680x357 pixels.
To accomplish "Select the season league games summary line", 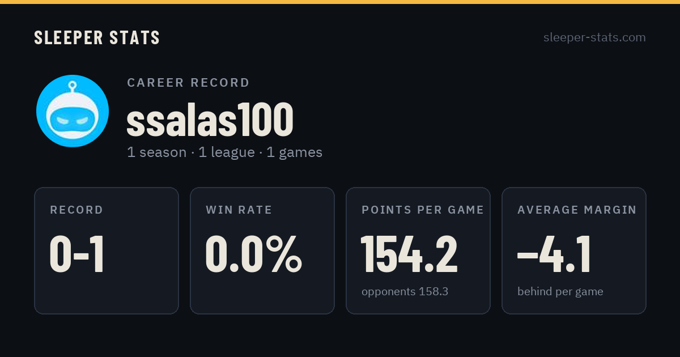I will tap(224, 152).
